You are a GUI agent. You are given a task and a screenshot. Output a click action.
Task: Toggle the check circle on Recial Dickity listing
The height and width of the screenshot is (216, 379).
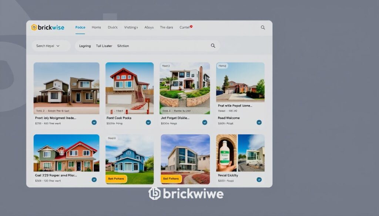click(259, 179)
